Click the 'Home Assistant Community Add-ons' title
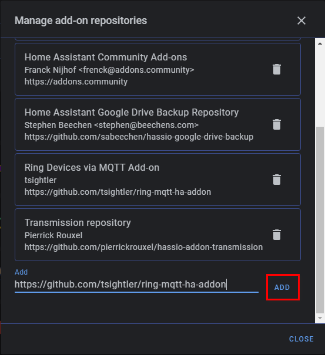The height and width of the screenshot is (355, 325). [x=106, y=57]
